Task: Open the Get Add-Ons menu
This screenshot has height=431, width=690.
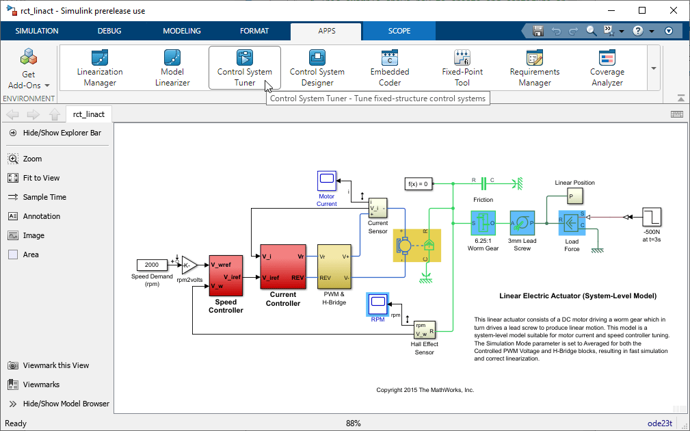Action: point(29,68)
